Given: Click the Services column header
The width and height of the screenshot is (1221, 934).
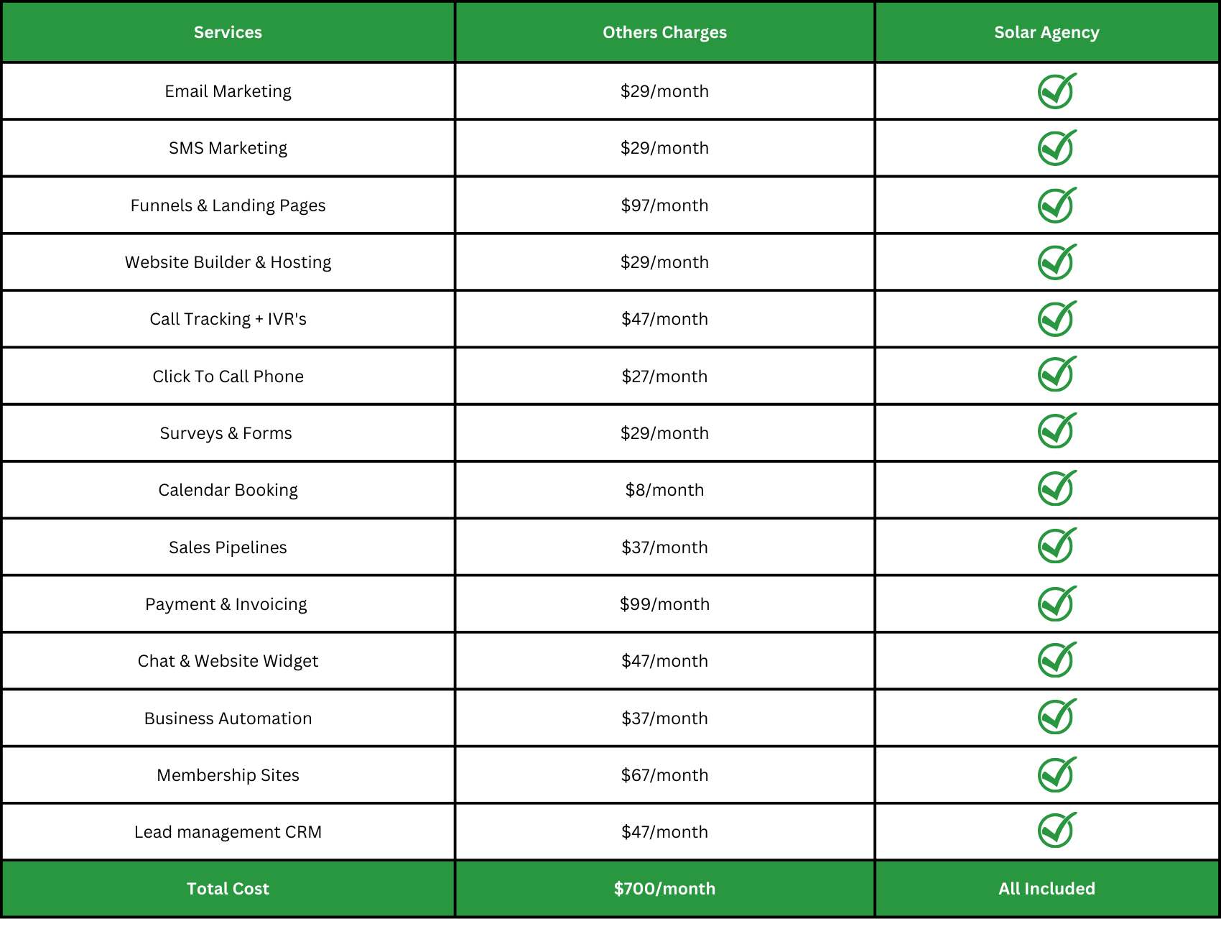Looking at the screenshot, I should 228,32.
